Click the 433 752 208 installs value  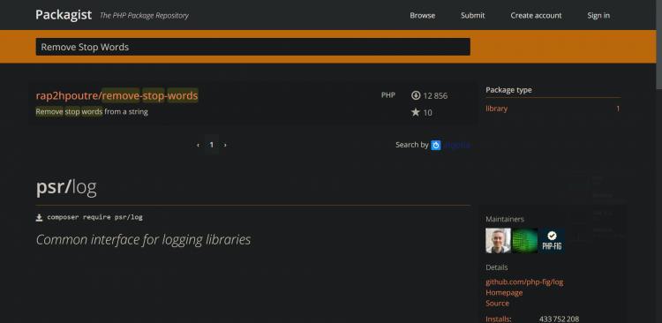pyautogui.click(x=559, y=319)
